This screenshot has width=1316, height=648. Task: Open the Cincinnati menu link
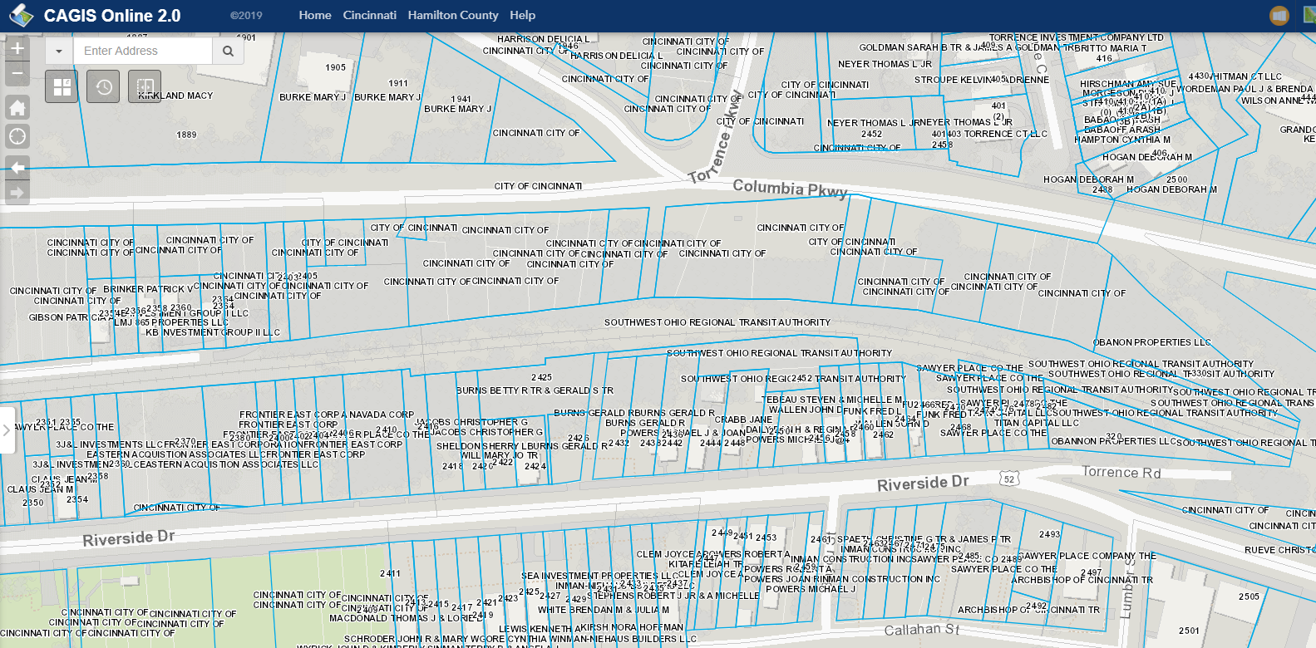click(x=369, y=15)
